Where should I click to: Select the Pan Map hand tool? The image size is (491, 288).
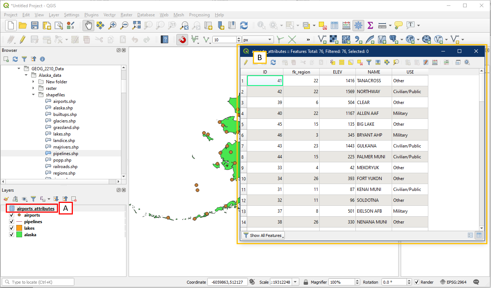(89, 25)
